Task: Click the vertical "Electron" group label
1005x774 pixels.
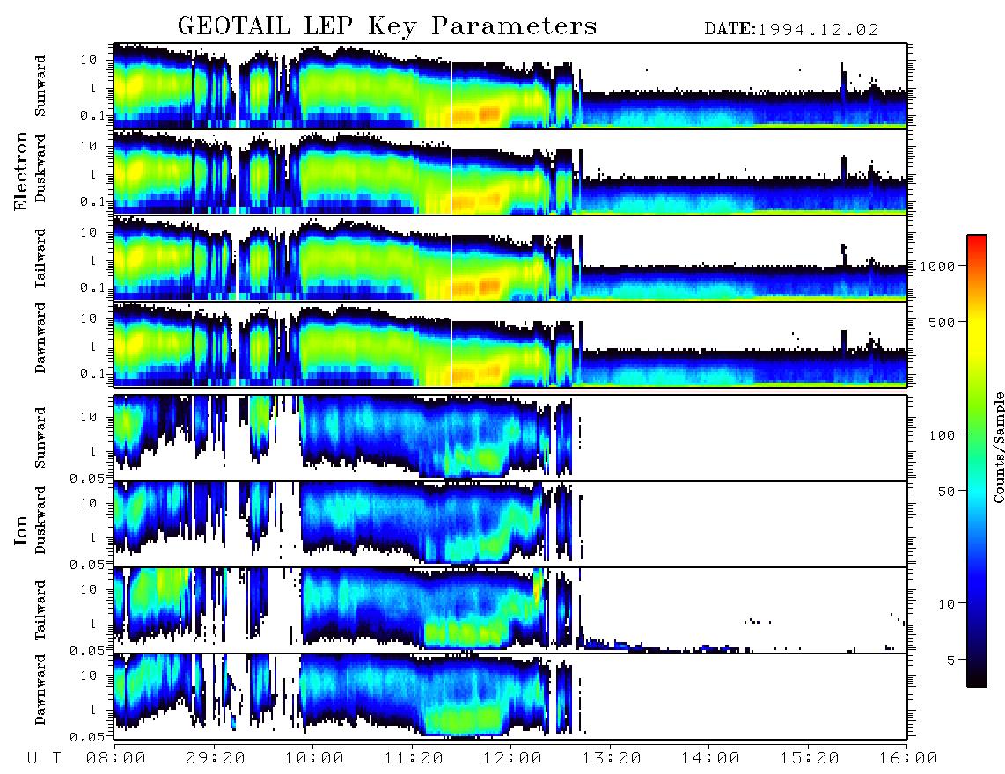Action: click(x=20, y=171)
